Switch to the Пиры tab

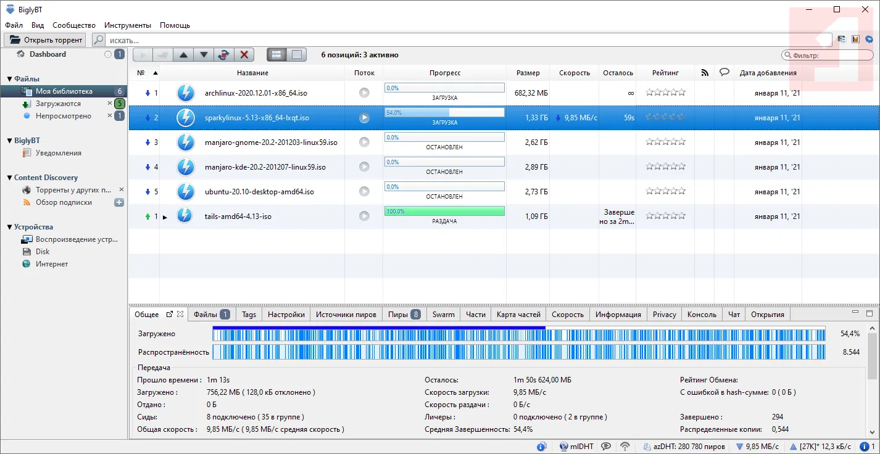coord(397,315)
